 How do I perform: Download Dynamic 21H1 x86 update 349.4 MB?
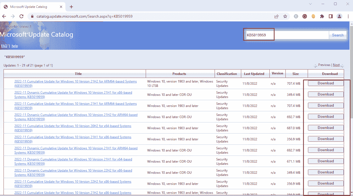(x=326, y=94)
